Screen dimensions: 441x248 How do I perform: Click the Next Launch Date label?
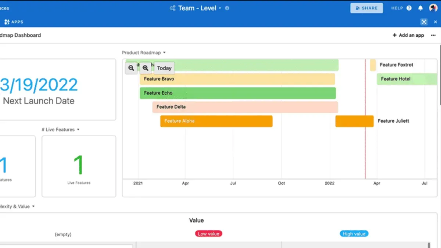pos(39,101)
